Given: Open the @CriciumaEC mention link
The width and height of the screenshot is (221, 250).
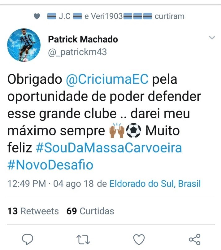Looking at the screenshot, I should point(107,79).
